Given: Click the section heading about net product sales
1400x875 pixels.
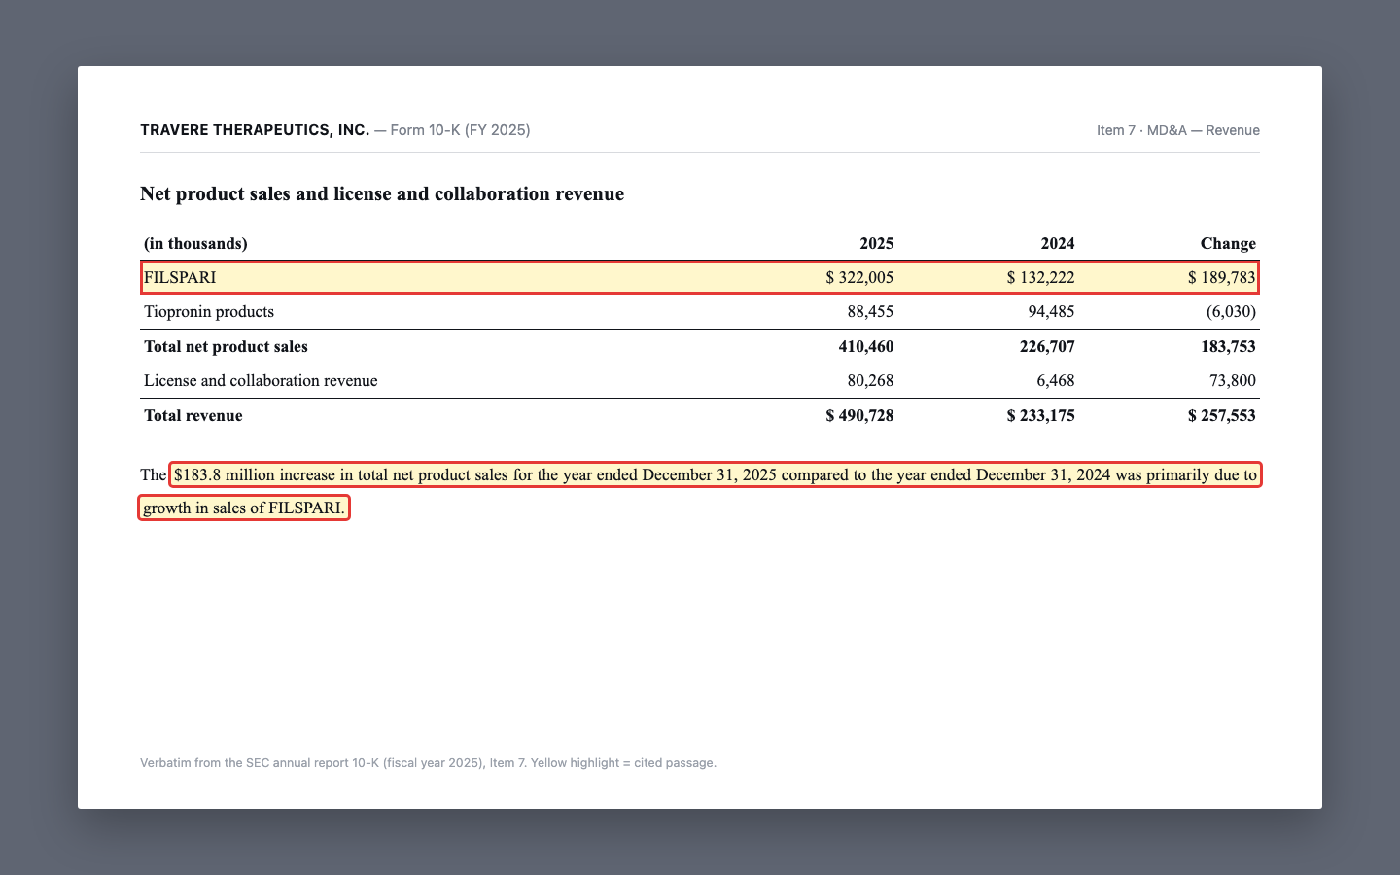Looking at the screenshot, I should click(x=382, y=193).
